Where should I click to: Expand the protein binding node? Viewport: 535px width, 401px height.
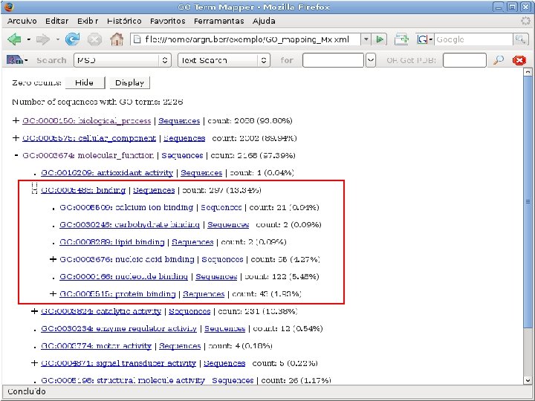pos(53,294)
